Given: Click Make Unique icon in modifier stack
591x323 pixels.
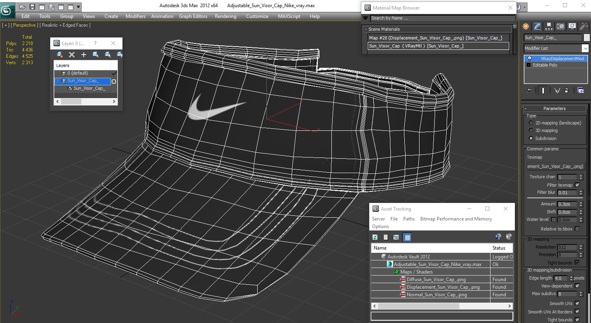Looking at the screenshot, I should click(x=557, y=91).
